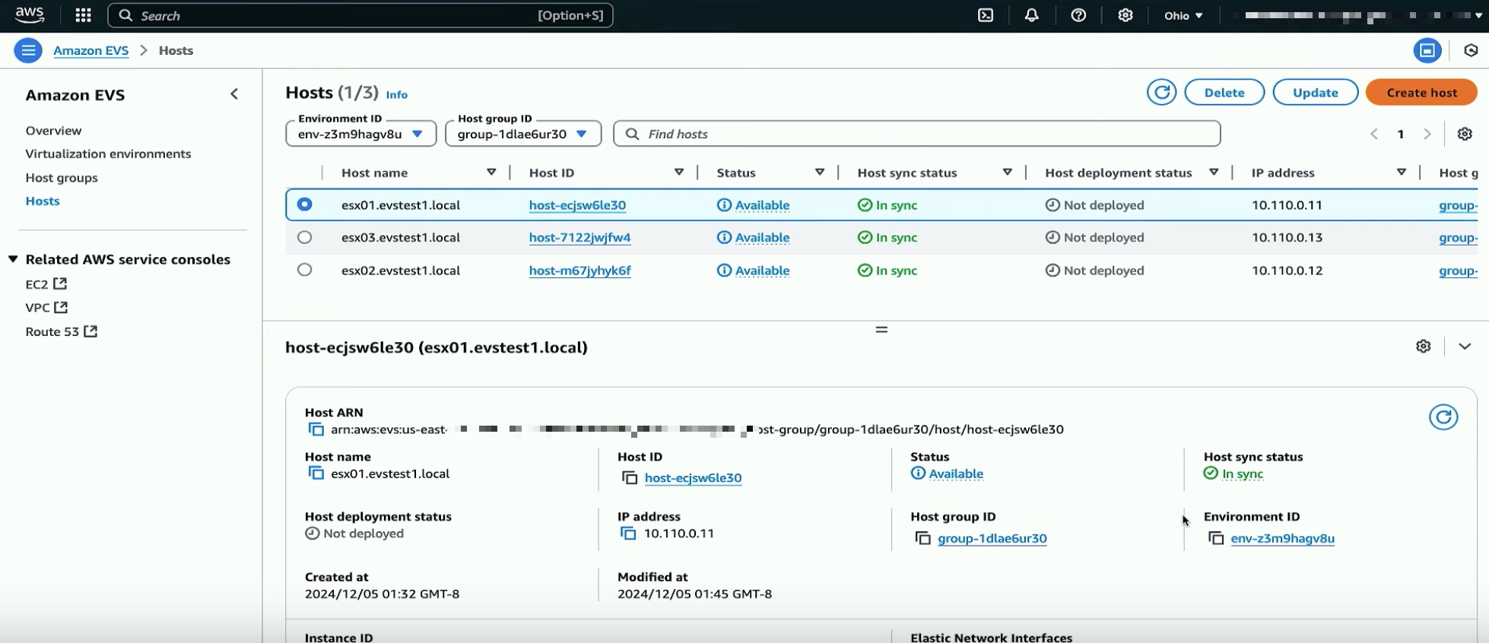Image resolution: width=1489 pixels, height=643 pixels.
Task: Open the notifications bell
Action: click(x=1032, y=15)
